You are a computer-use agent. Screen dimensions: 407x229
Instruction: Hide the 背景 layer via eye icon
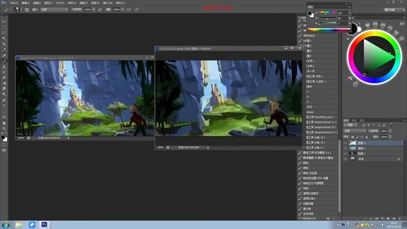(345, 159)
